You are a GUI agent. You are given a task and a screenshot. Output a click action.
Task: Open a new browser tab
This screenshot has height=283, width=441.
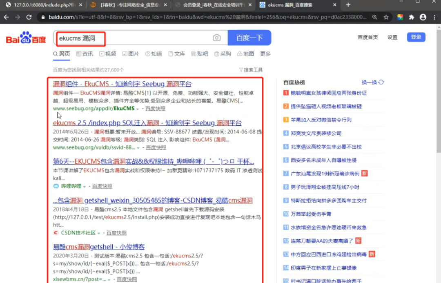tap(348, 5)
